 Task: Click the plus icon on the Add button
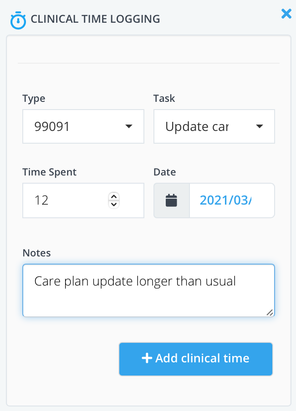point(147,358)
